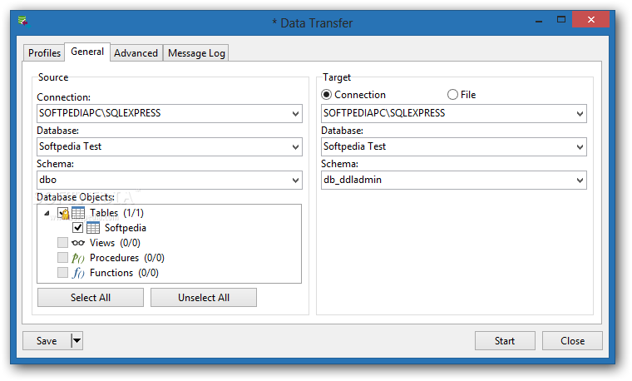Open the Source Connection dropdown
Image resolution: width=632 pixels, height=381 pixels.
(x=295, y=114)
